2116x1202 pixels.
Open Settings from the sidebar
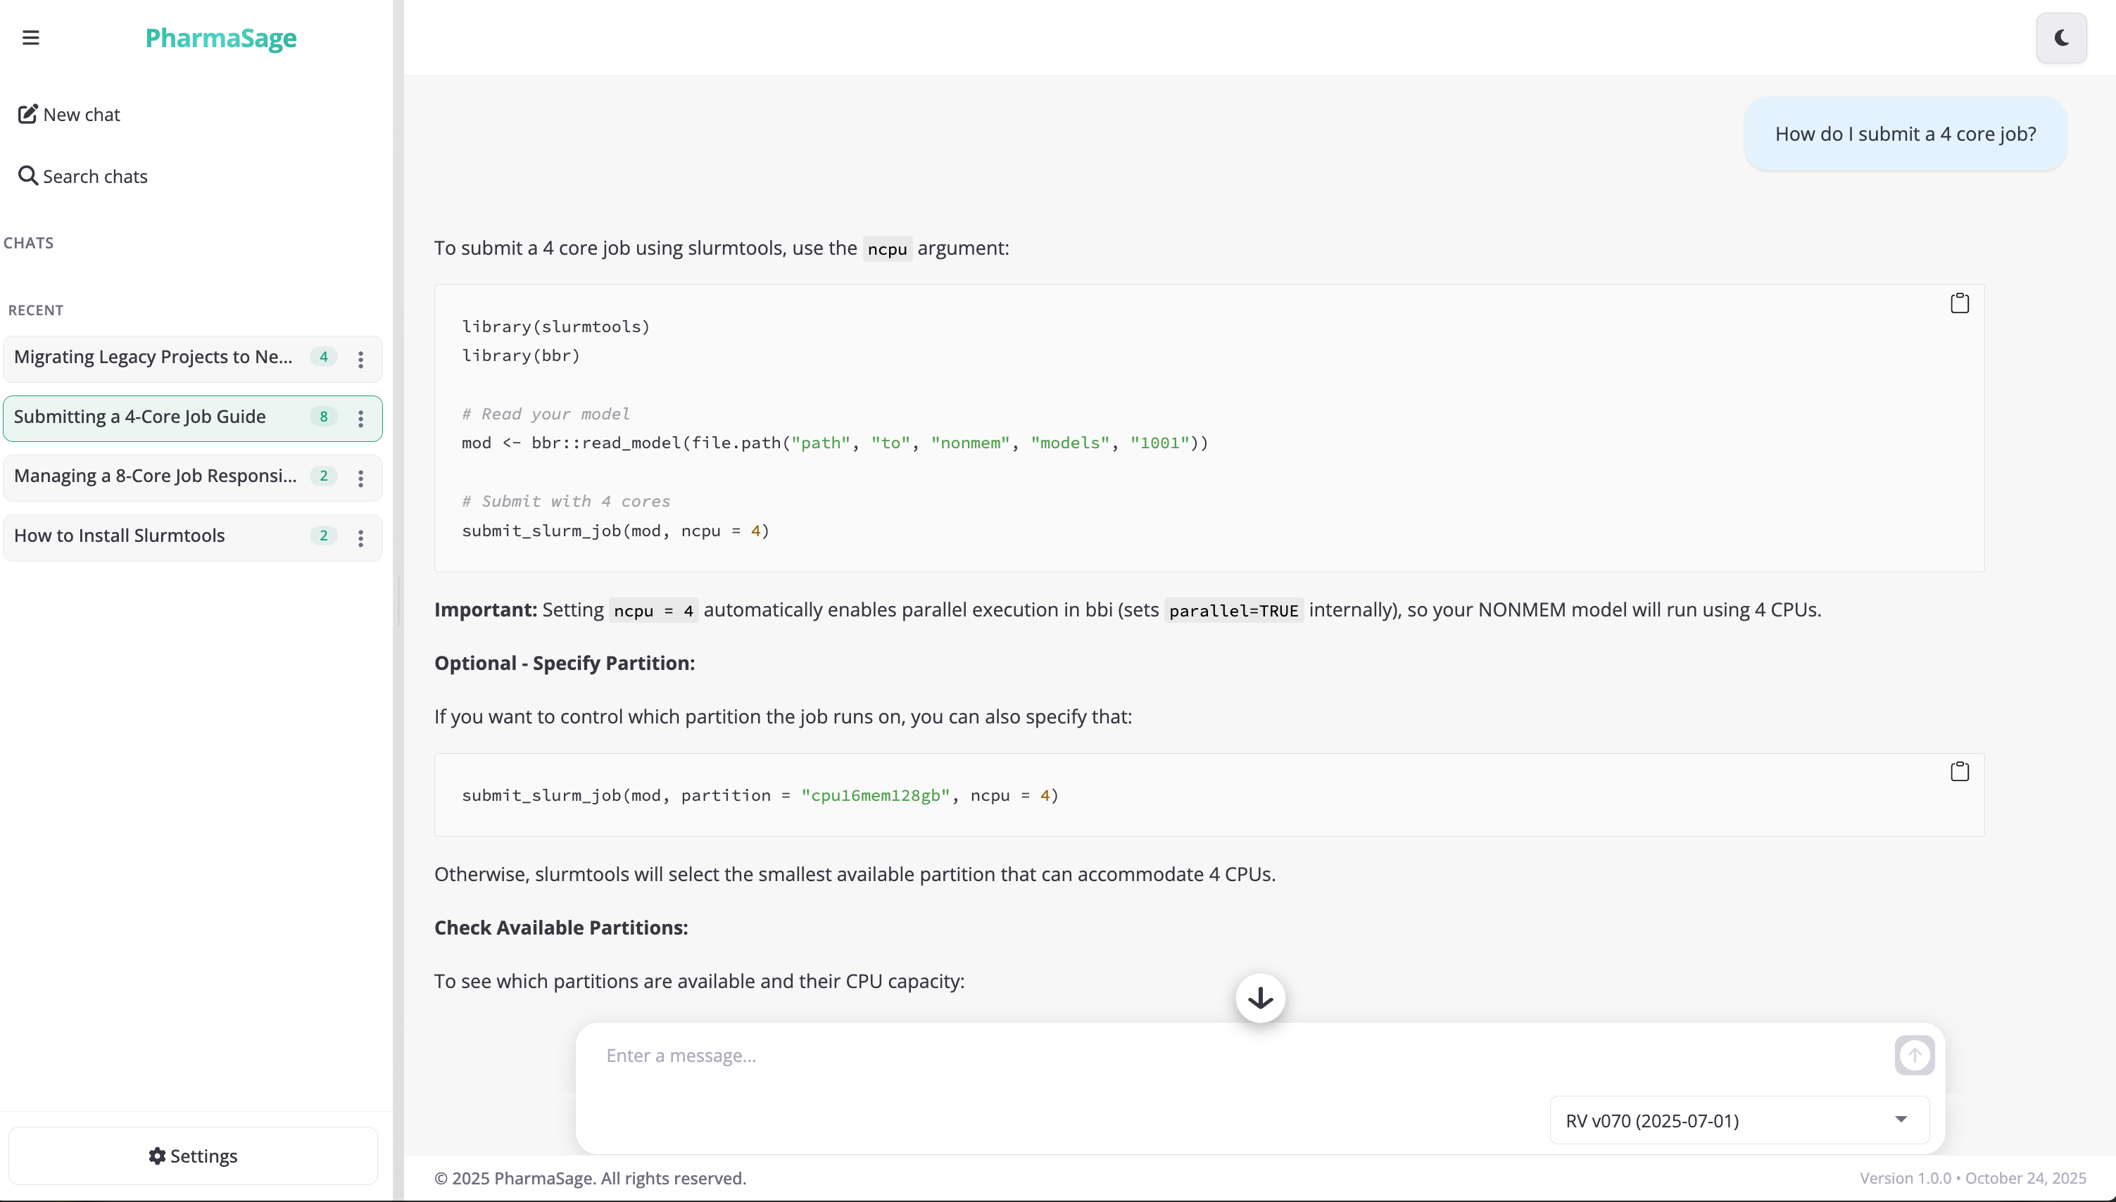192,1155
